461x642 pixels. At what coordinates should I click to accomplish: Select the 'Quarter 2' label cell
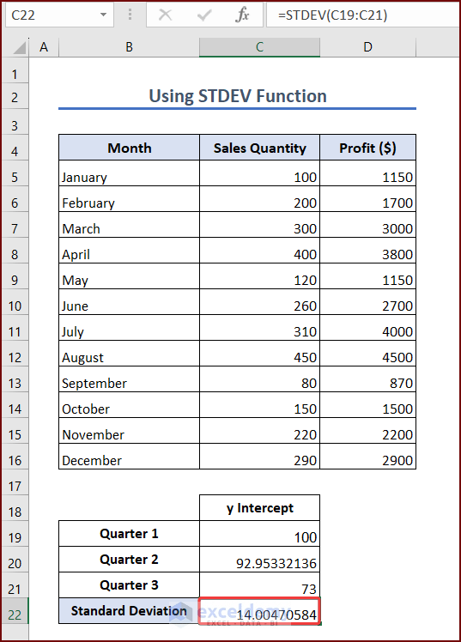pos(129,560)
